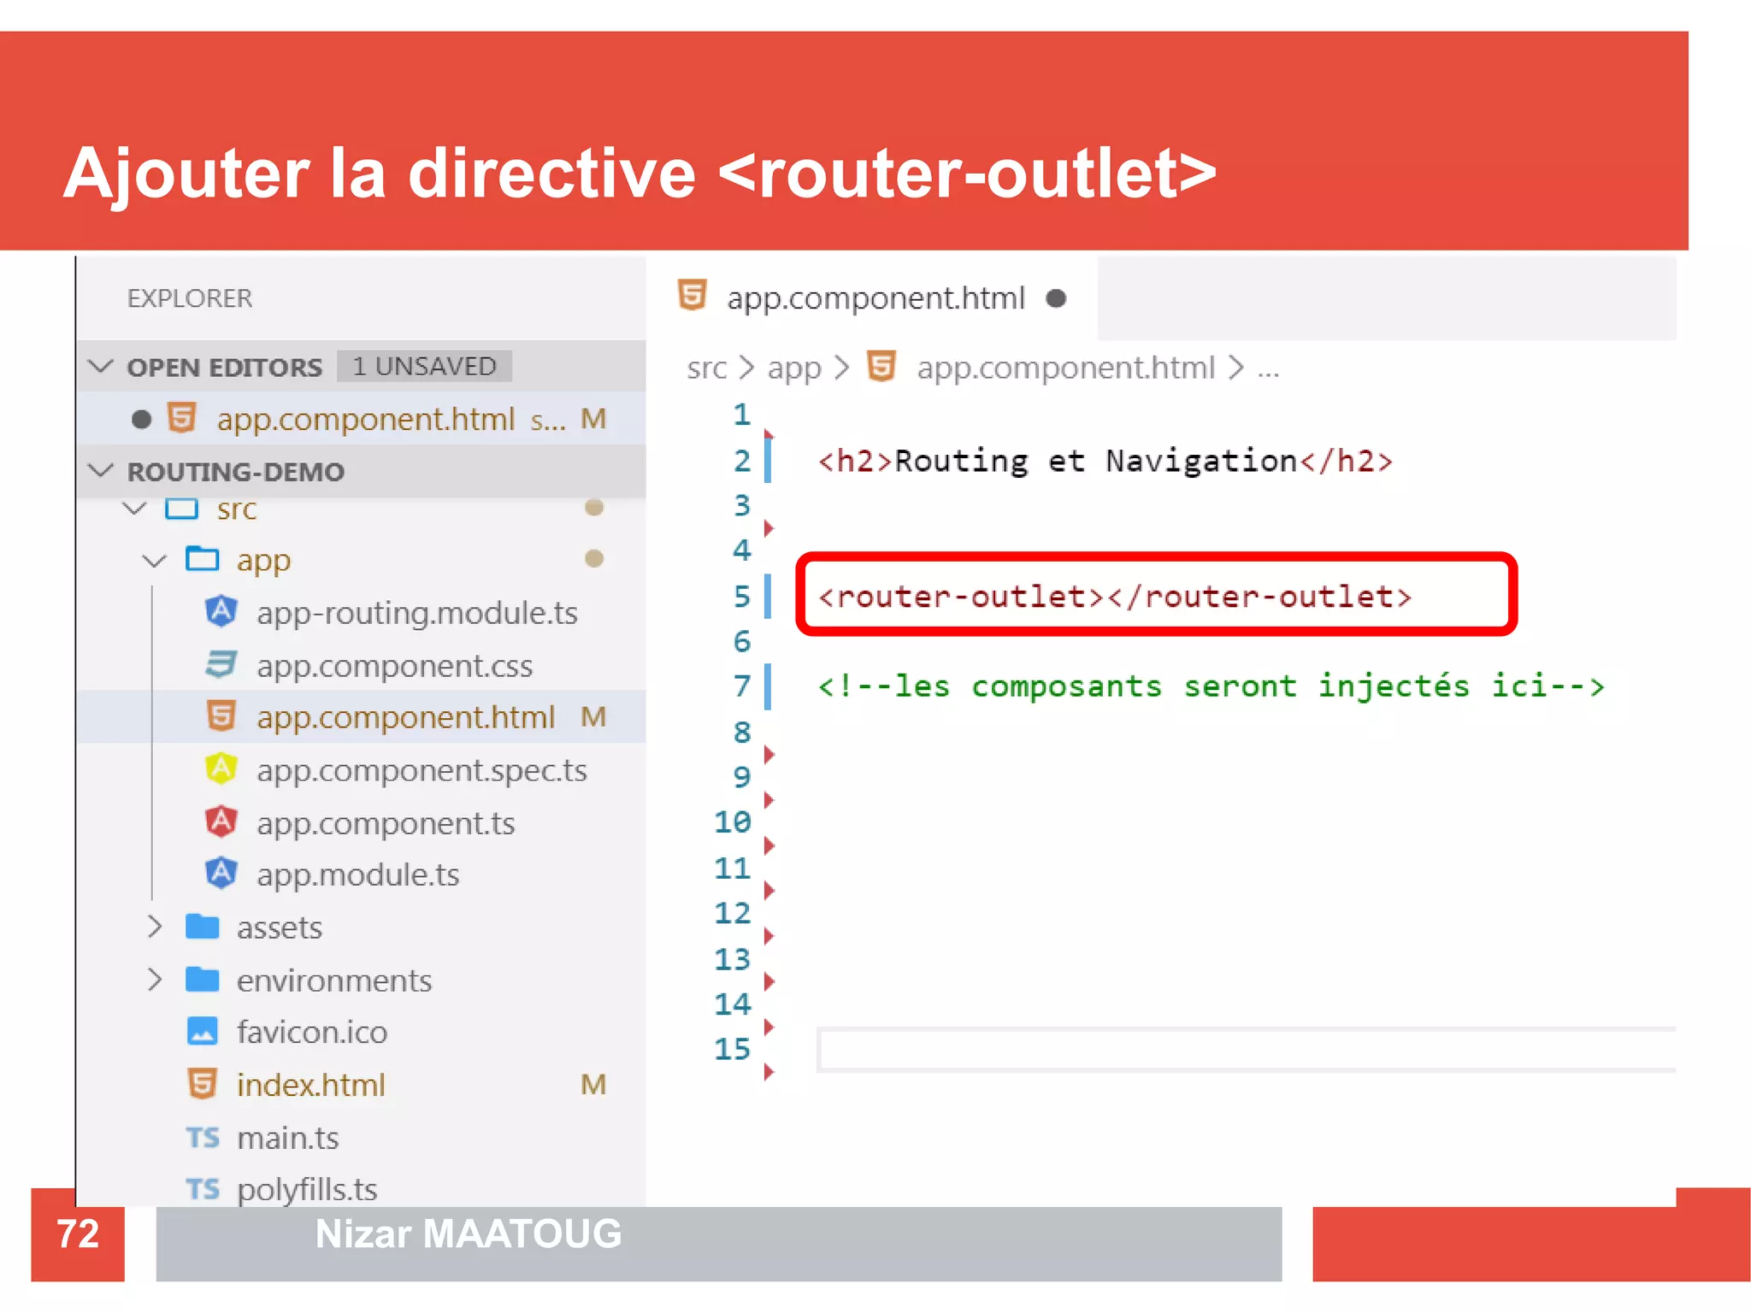Open app.component.spec.ts file
The image size is (1751, 1313).
coord(422,770)
